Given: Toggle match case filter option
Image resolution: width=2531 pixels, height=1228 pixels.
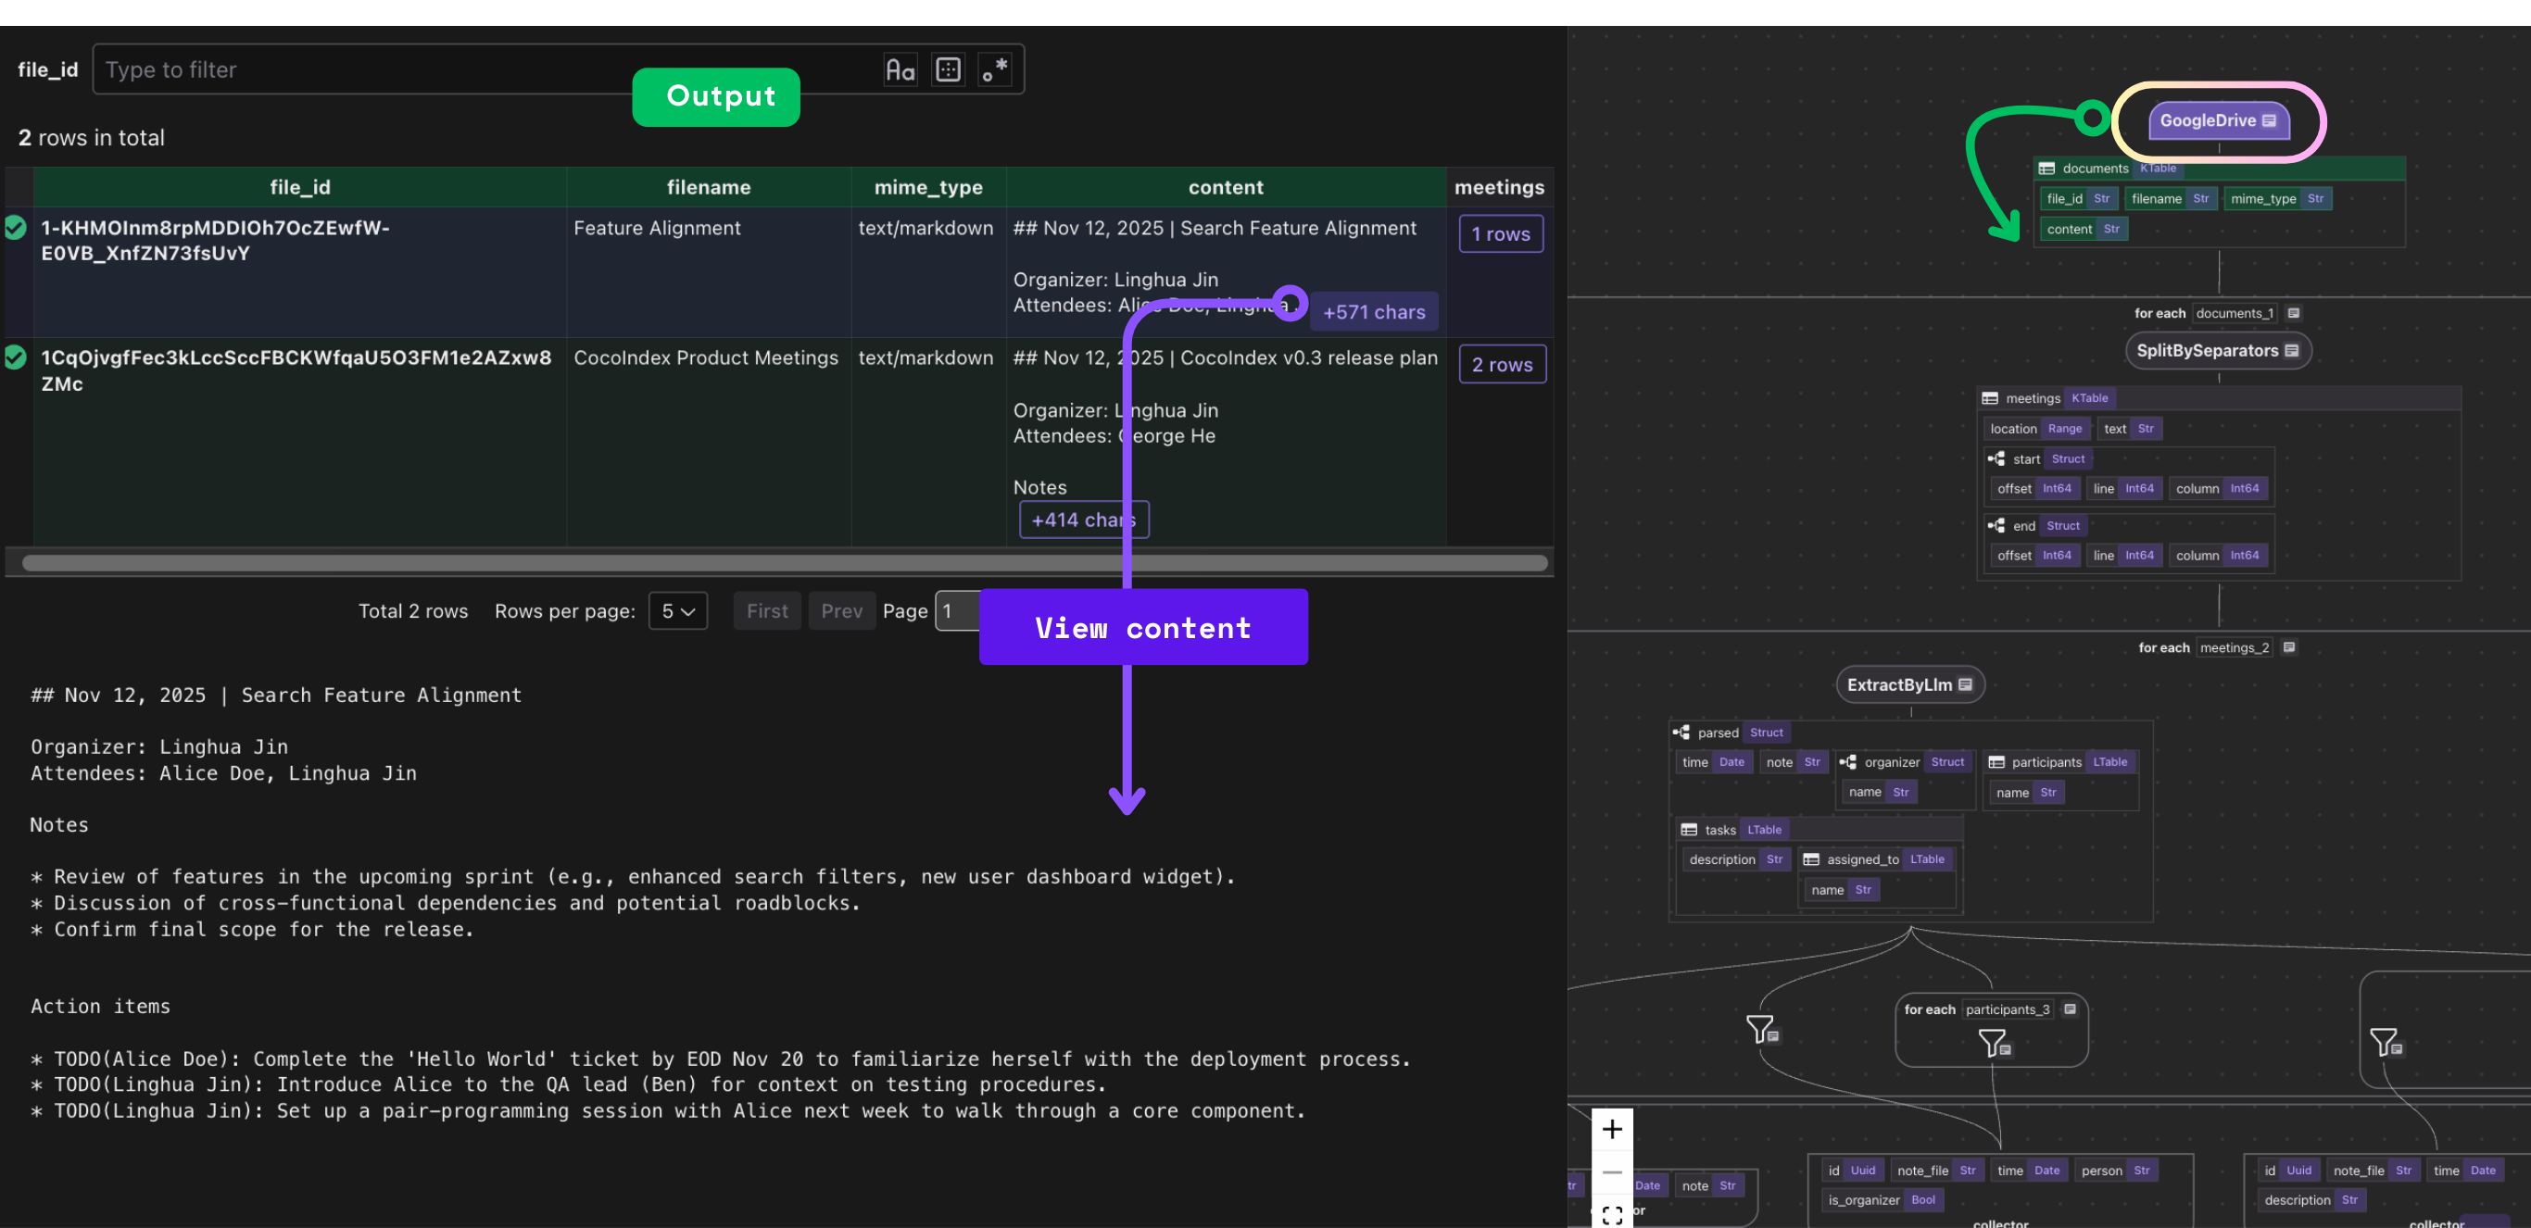Looking at the screenshot, I should pyautogui.click(x=899, y=69).
